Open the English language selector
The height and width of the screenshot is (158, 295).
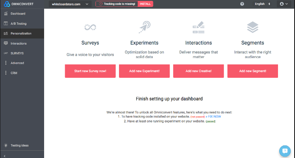(262, 4)
